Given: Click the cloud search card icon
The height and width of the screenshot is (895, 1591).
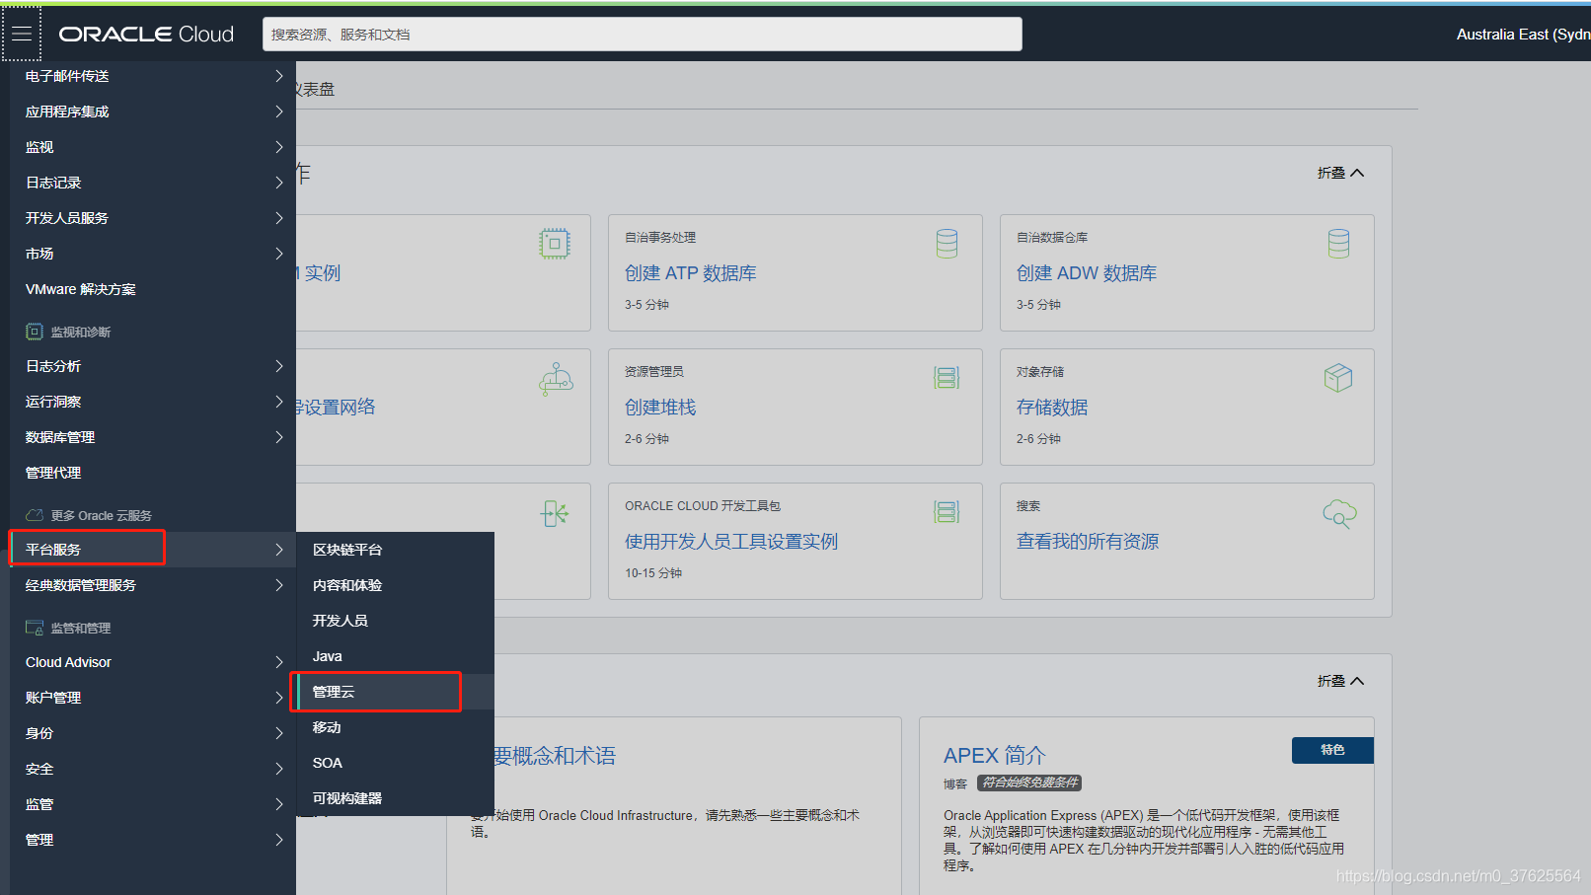Looking at the screenshot, I should 1339,513.
